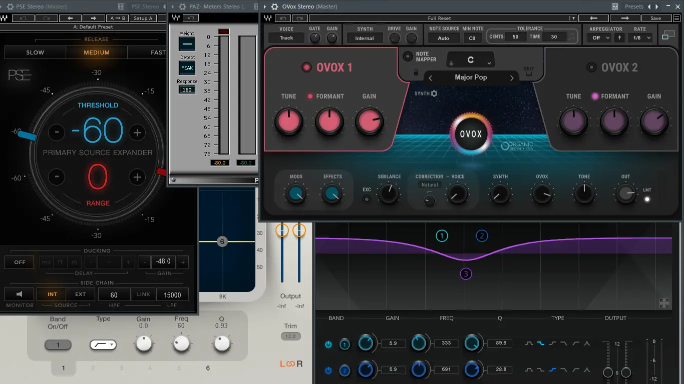Load previous preset with OVox left arrow
This screenshot has height=384, width=684.
point(594,18)
